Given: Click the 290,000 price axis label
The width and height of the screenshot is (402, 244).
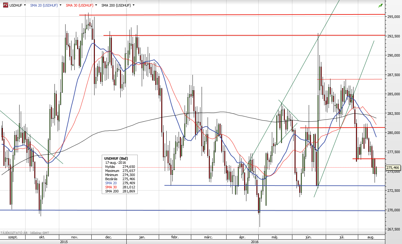Looking at the screenshot, I should pos(393,56).
